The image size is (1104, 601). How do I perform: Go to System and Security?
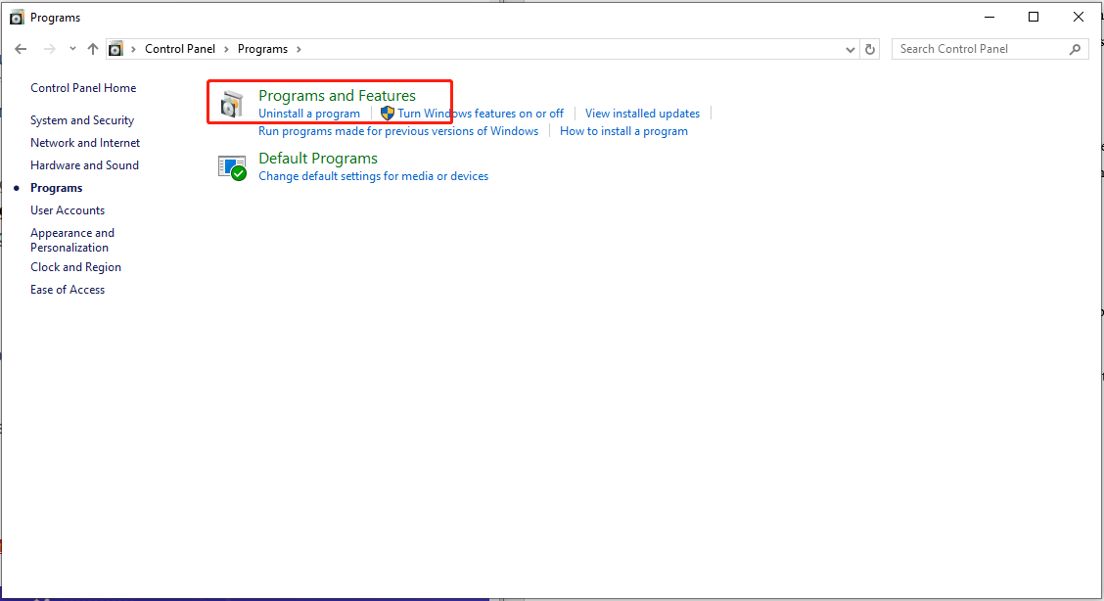point(82,119)
